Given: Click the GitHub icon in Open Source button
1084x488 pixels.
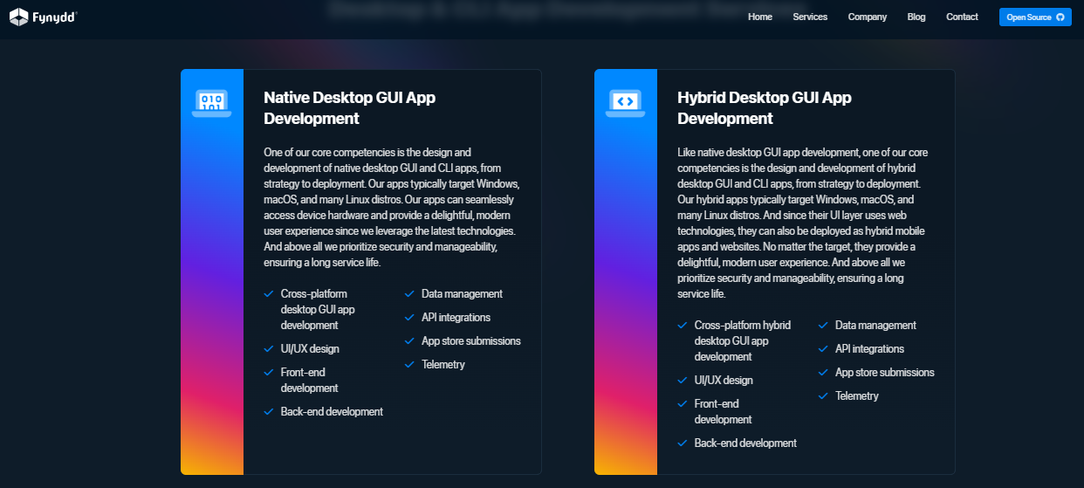Looking at the screenshot, I should point(1060,17).
